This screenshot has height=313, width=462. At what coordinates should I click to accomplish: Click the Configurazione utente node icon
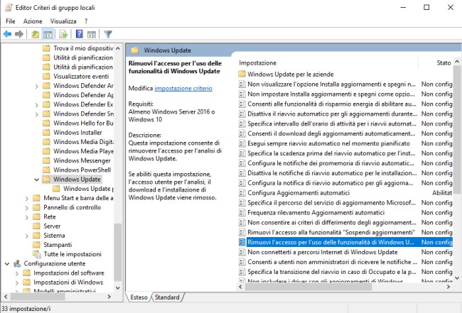[x=17, y=263]
